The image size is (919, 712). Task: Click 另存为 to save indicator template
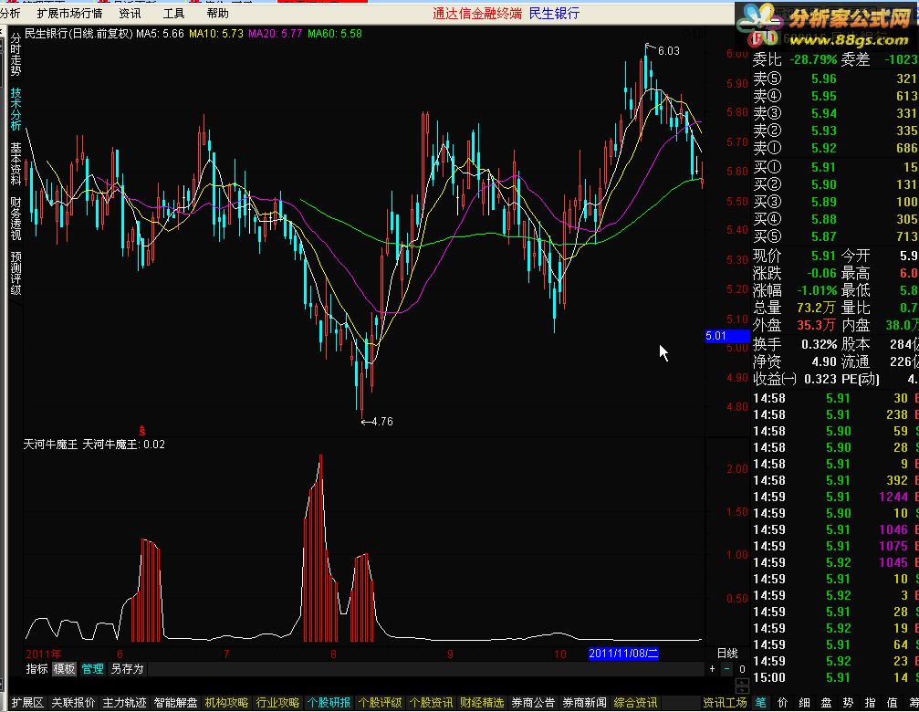[x=127, y=668]
